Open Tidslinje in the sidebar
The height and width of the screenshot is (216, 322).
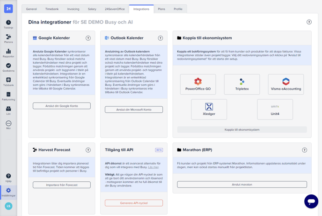point(8,24)
